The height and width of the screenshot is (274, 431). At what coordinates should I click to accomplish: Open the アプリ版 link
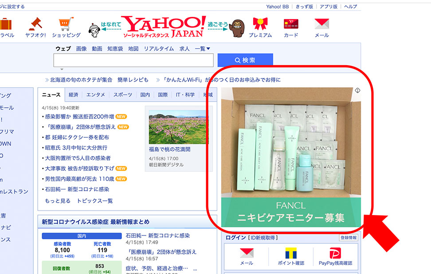(329, 7)
